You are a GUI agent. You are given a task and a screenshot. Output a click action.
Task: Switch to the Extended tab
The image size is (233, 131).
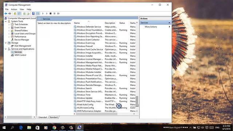coord(43,117)
